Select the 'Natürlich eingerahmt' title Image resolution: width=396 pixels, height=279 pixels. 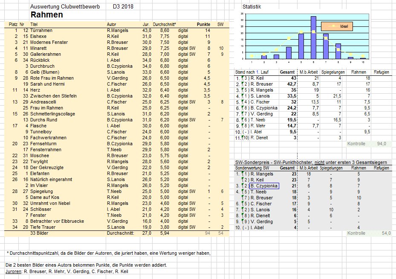[51, 180]
